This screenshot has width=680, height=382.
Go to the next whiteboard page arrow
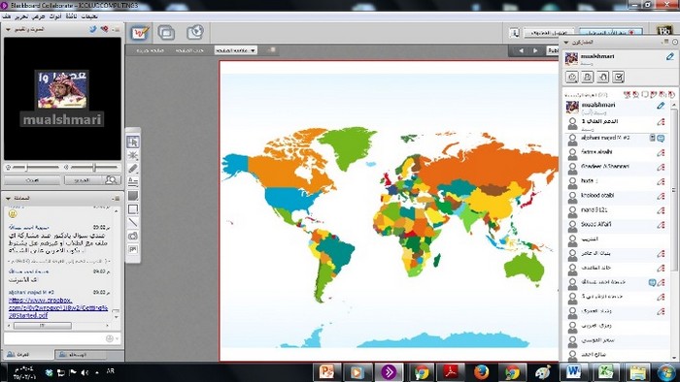[535, 50]
